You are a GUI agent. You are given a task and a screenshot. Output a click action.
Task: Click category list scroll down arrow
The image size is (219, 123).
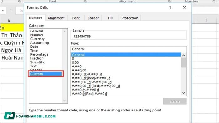tap(64, 101)
